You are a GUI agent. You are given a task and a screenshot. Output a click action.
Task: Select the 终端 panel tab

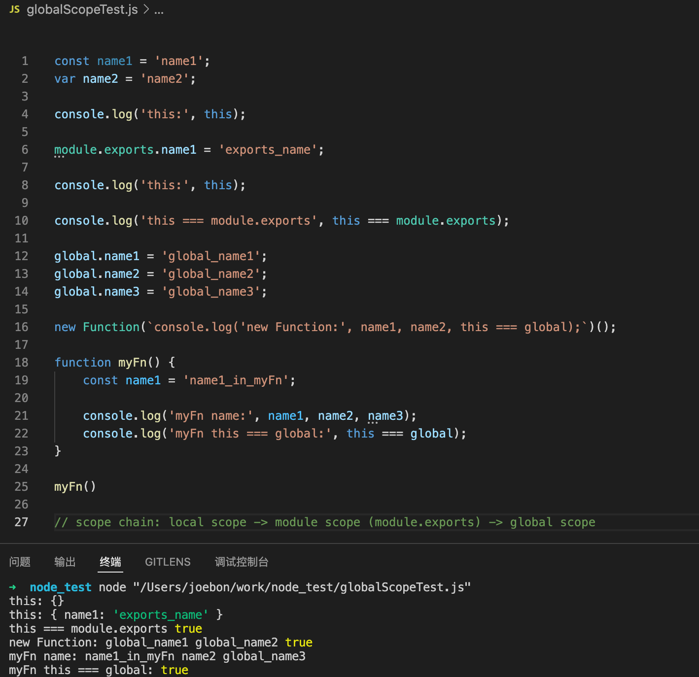110,562
